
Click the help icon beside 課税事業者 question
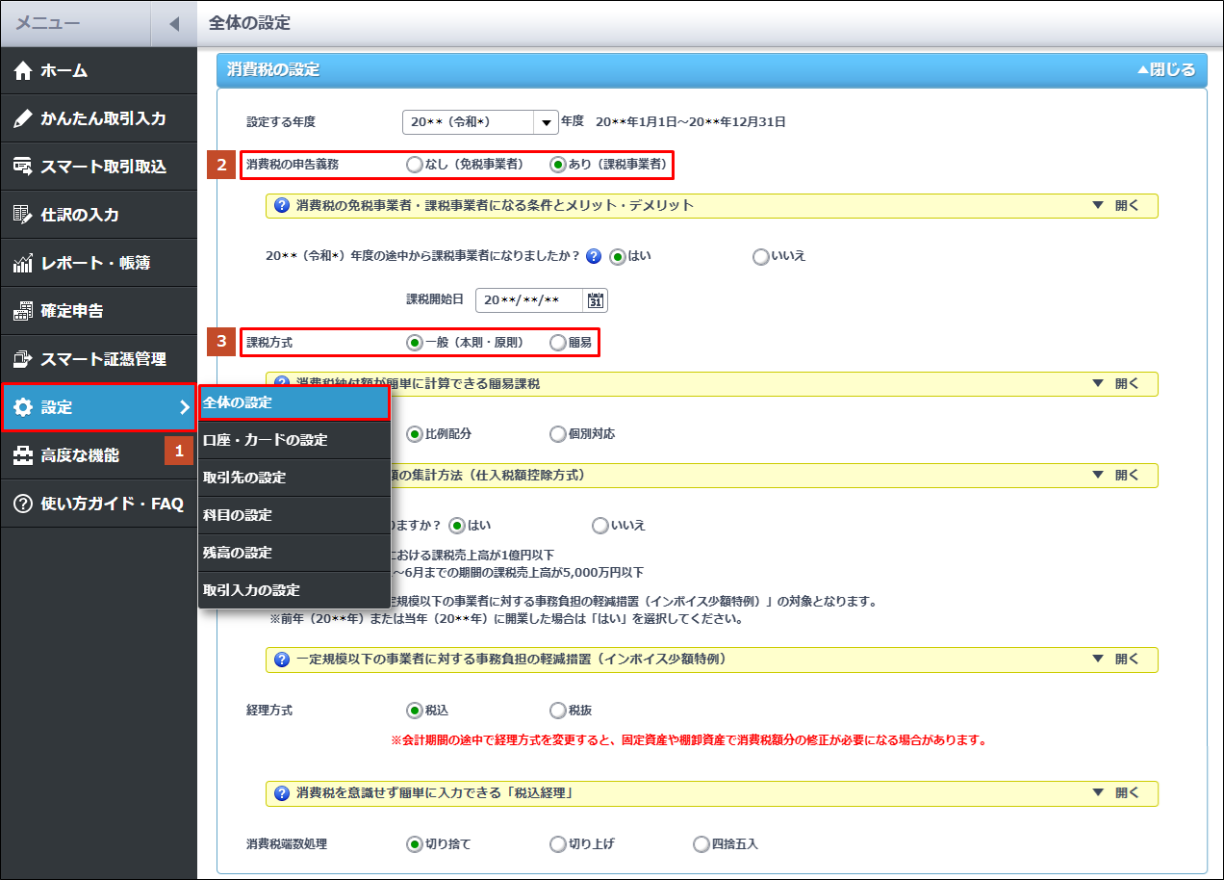[594, 256]
